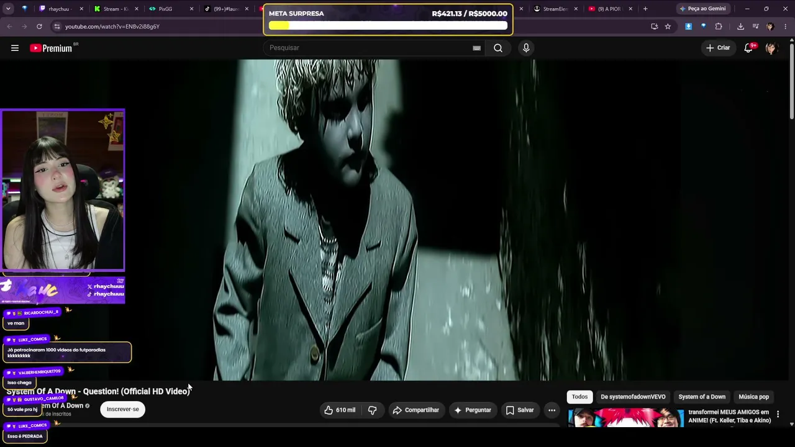Bookmark this page with the star

668,26
